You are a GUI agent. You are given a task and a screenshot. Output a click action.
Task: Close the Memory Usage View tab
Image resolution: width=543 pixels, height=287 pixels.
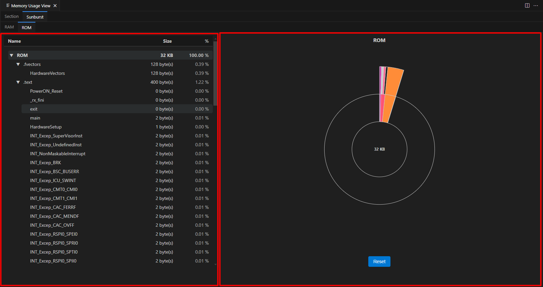[55, 6]
